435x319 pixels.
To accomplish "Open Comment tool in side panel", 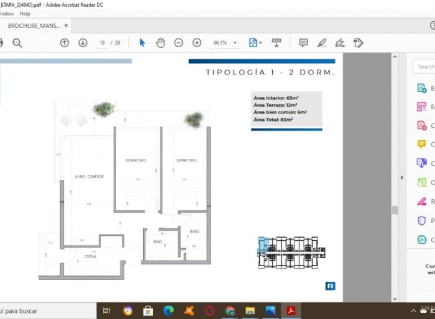I will click(x=422, y=144).
